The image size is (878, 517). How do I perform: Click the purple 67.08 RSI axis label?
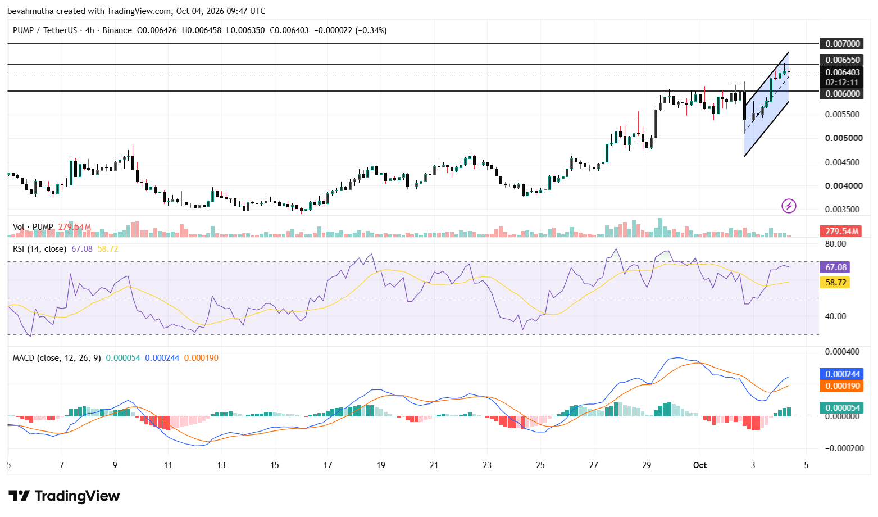pos(835,267)
